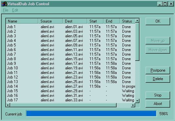Viewport: 175px width, 121px height.
Task: Select the Job 13 row
Action: (x=71, y=82)
